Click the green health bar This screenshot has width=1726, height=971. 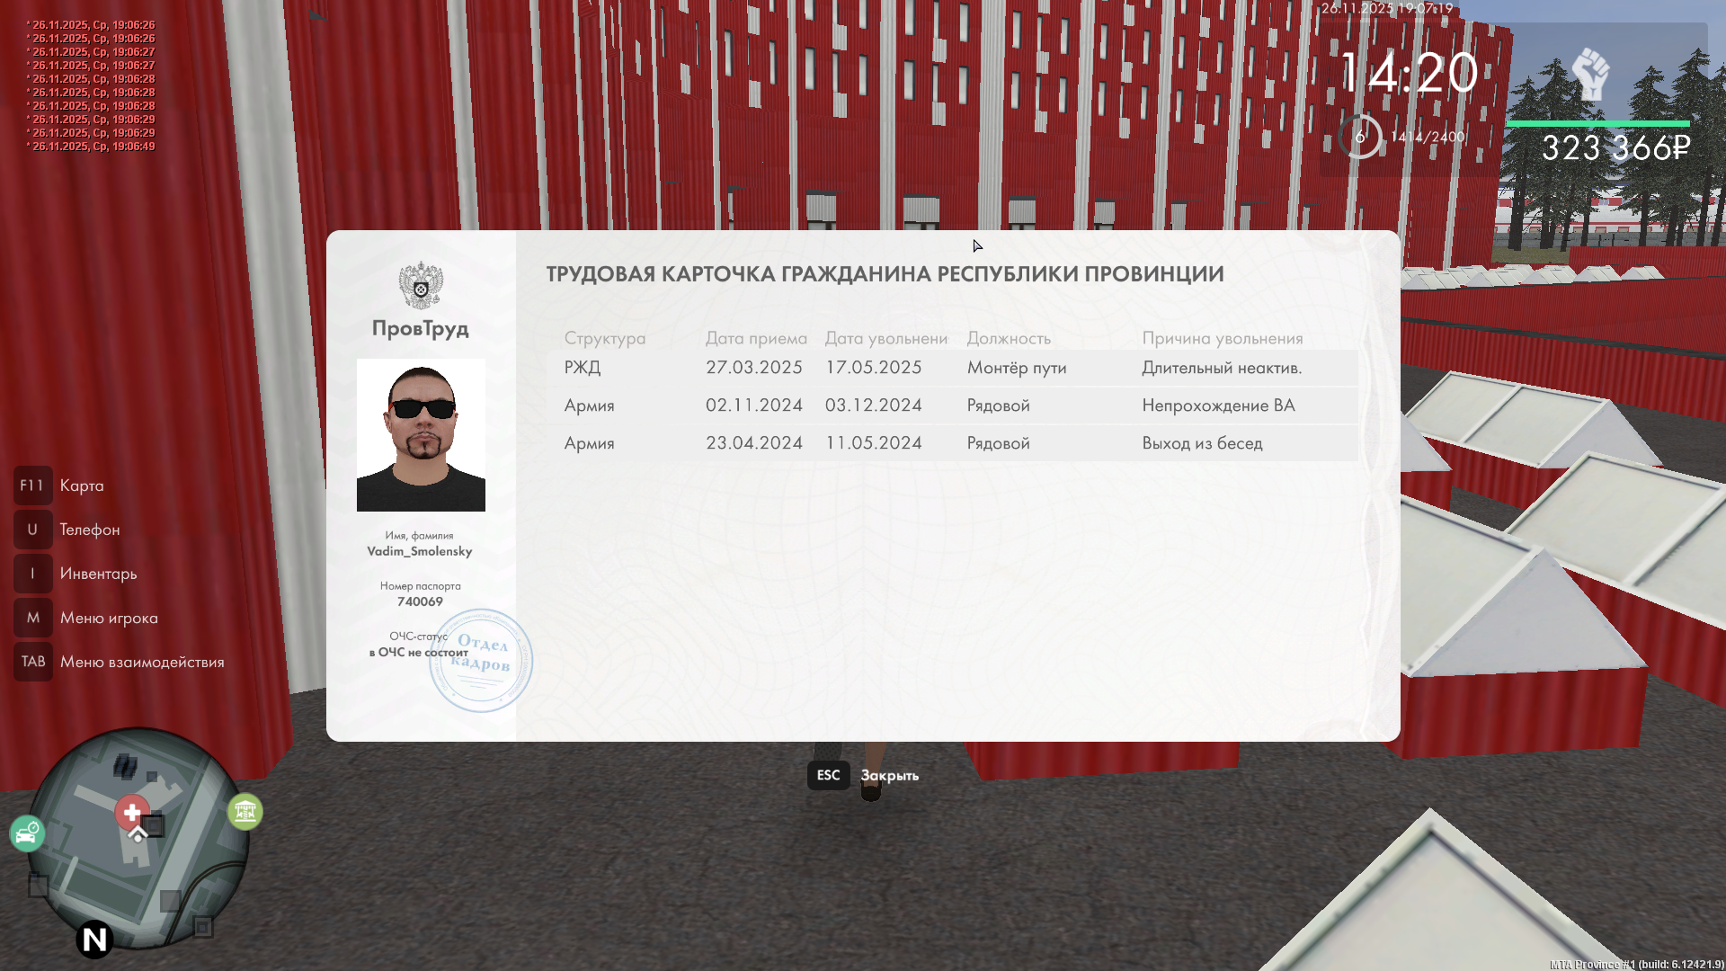(1597, 123)
